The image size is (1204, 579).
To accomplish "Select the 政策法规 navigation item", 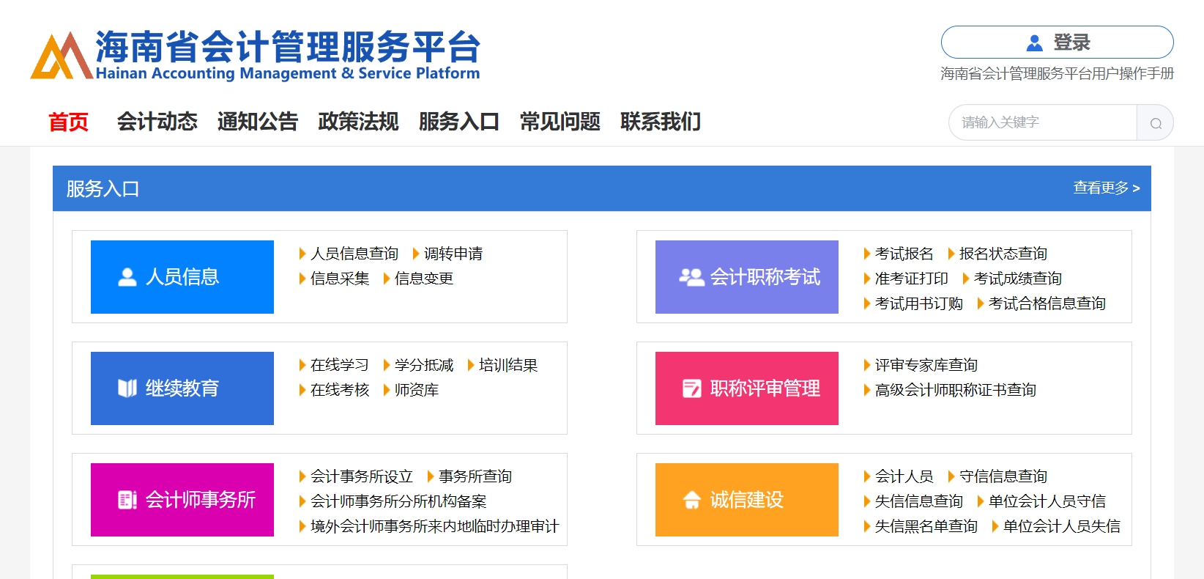I will coord(358,122).
